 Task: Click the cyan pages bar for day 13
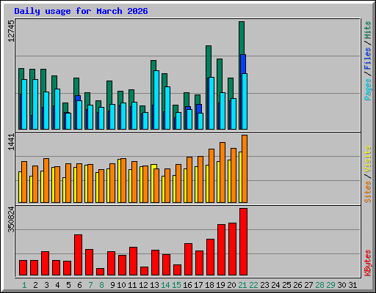point(156,100)
